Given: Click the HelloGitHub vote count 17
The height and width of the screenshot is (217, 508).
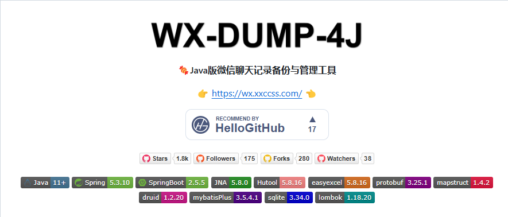Looking at the screenshot, I should (x=312, y=129).
